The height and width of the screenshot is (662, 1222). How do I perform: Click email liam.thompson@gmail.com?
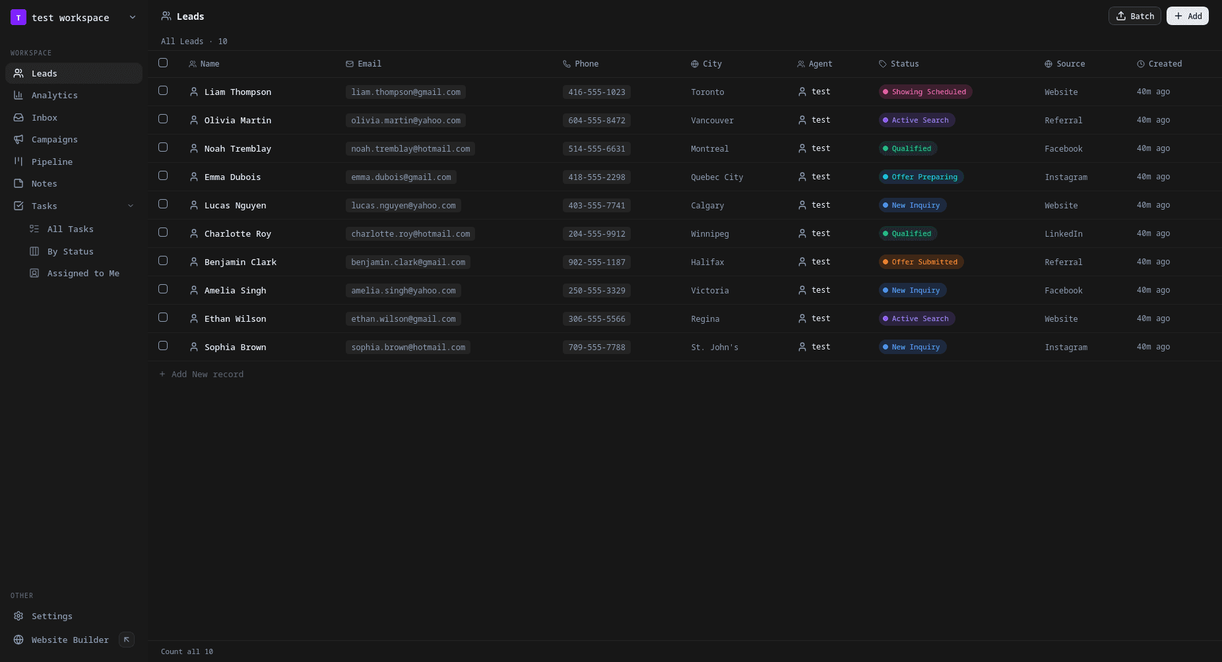coord(406,92)
